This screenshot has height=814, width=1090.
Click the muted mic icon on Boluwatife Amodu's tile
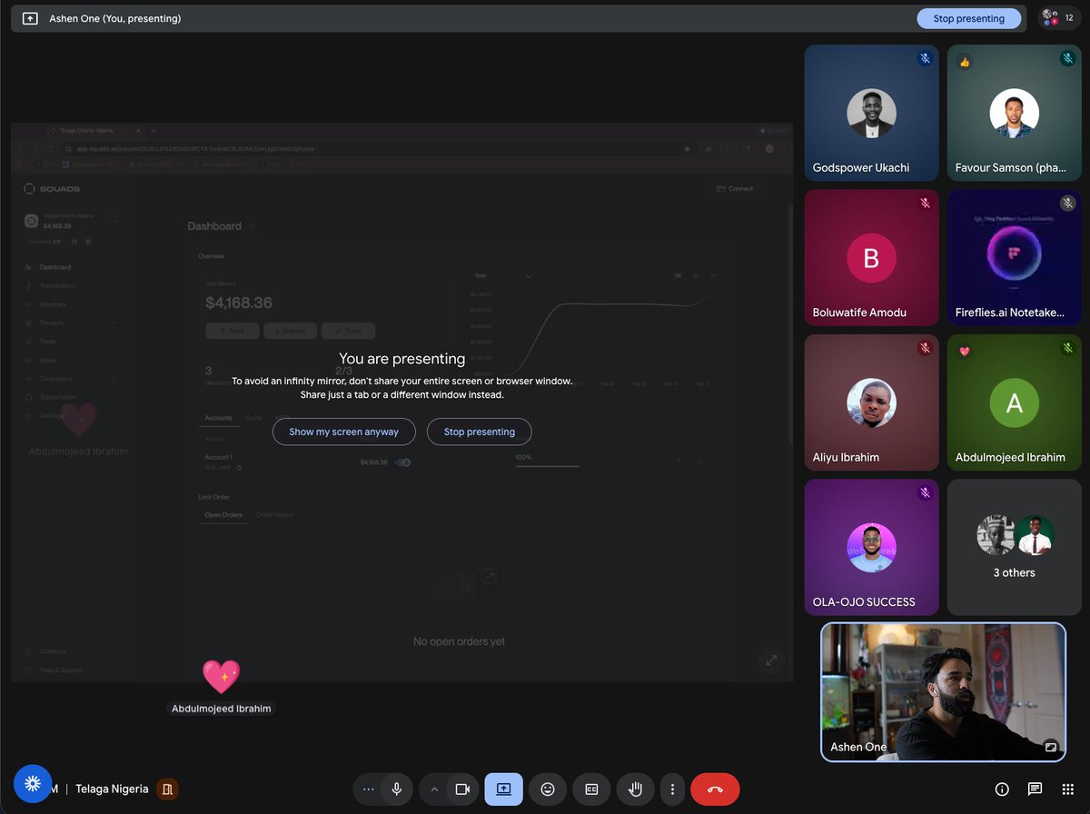click(x=925, y=203)
